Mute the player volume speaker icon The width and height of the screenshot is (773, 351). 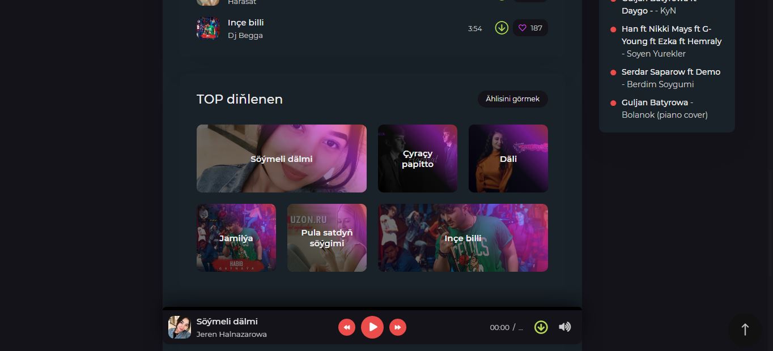click(x=564, y=327)
